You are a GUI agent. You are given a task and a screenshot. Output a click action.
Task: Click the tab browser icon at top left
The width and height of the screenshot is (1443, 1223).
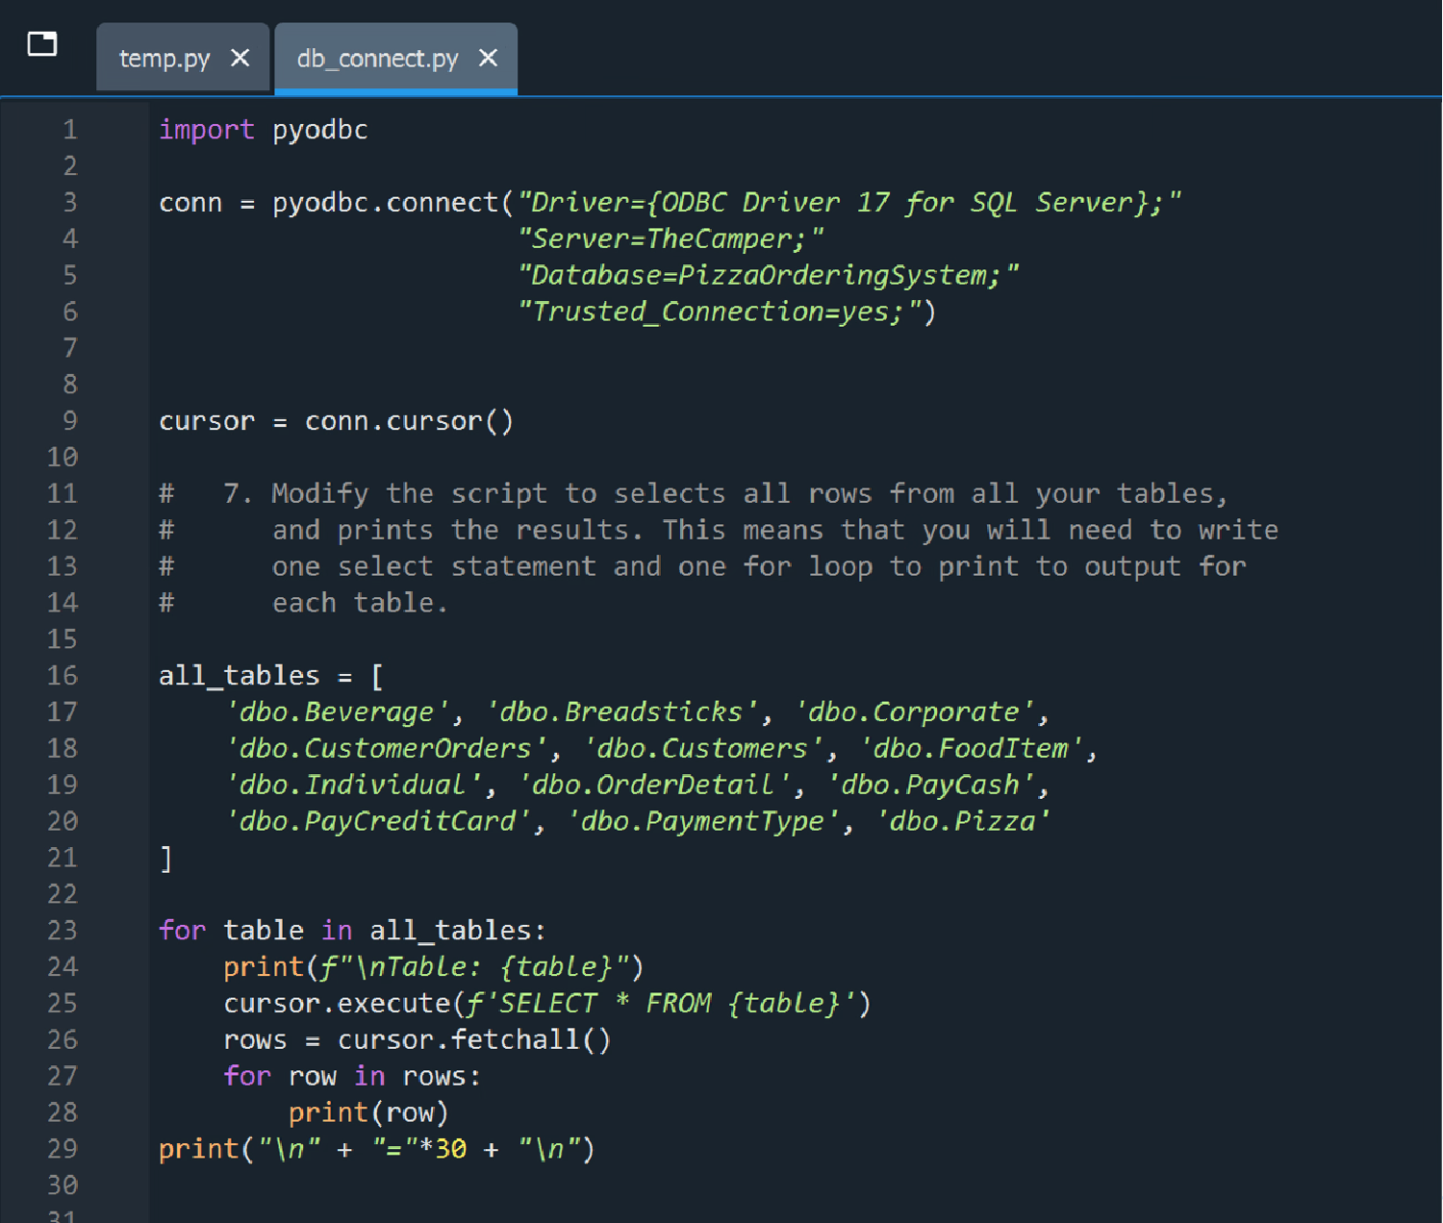[x=42, y=44]
